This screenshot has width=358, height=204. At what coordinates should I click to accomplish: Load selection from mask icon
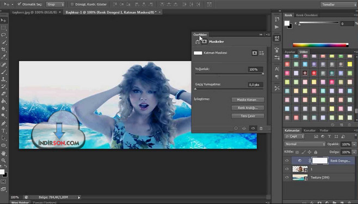pos(236,129)
